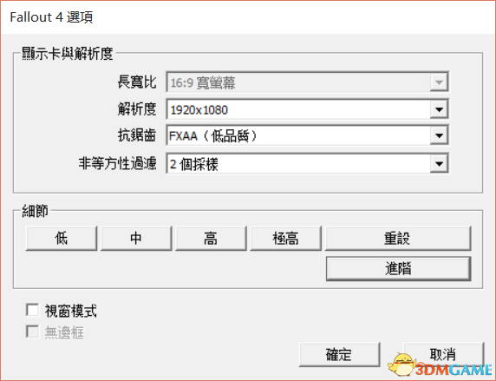Enable the 視窗模式 windowed mode checkbox

pyautogui.click(x=33, y=310)
